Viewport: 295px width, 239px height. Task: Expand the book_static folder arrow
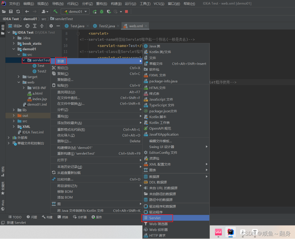click(13, 43)
